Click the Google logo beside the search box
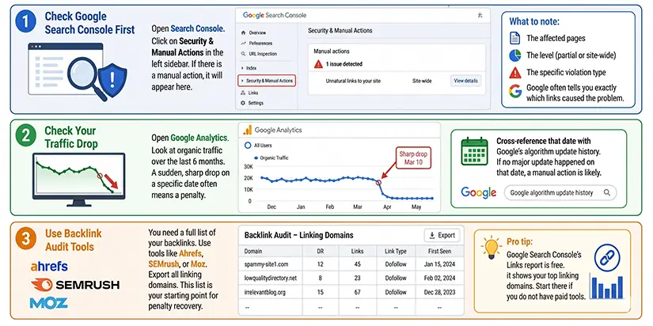 (479, 193)
